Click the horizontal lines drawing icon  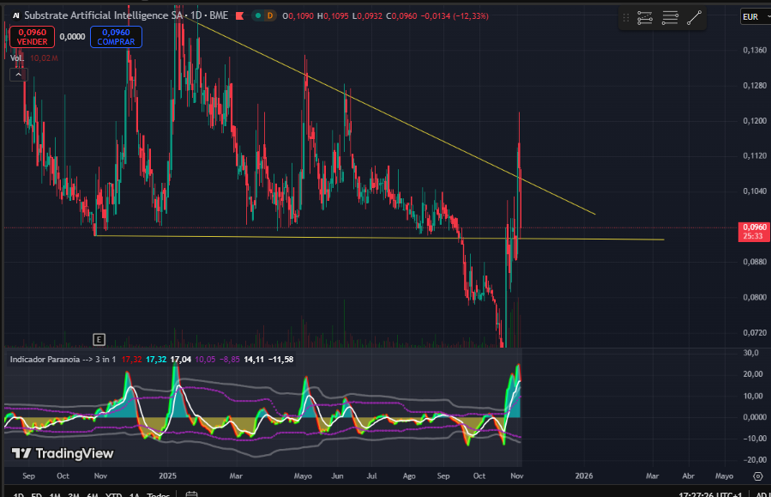coord(670,17)
